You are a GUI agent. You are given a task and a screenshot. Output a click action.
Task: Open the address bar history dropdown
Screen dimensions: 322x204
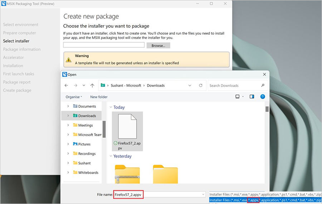pos(190,86)
